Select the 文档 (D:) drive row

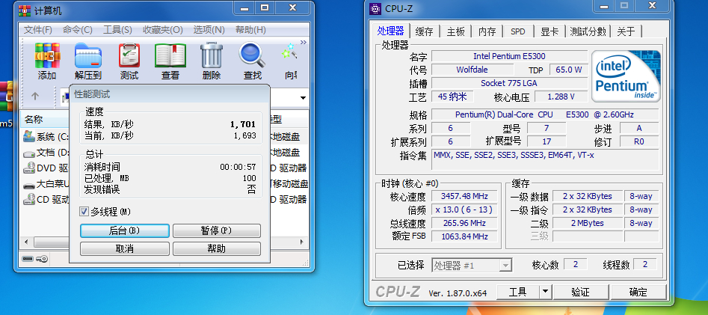pyautogui.click(x=46, y=153)
